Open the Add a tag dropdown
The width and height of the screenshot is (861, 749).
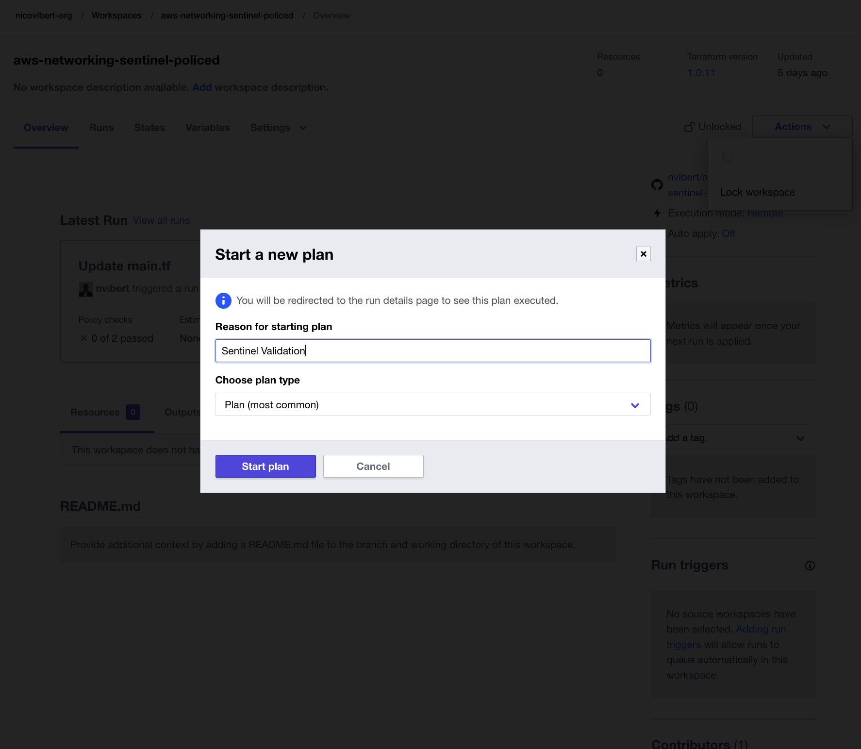coord(800,438)
